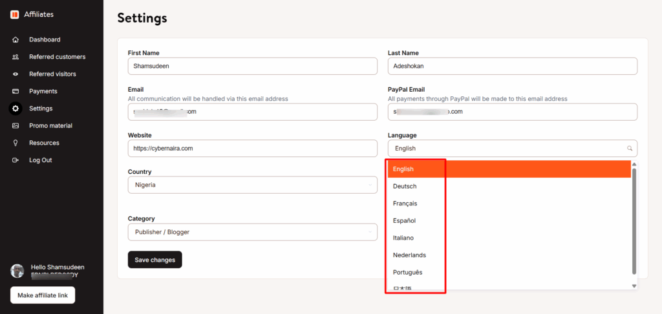The image size is (662, 314).
Task: Click the Last Name field Adeshokan
Action: coord(513,67)
